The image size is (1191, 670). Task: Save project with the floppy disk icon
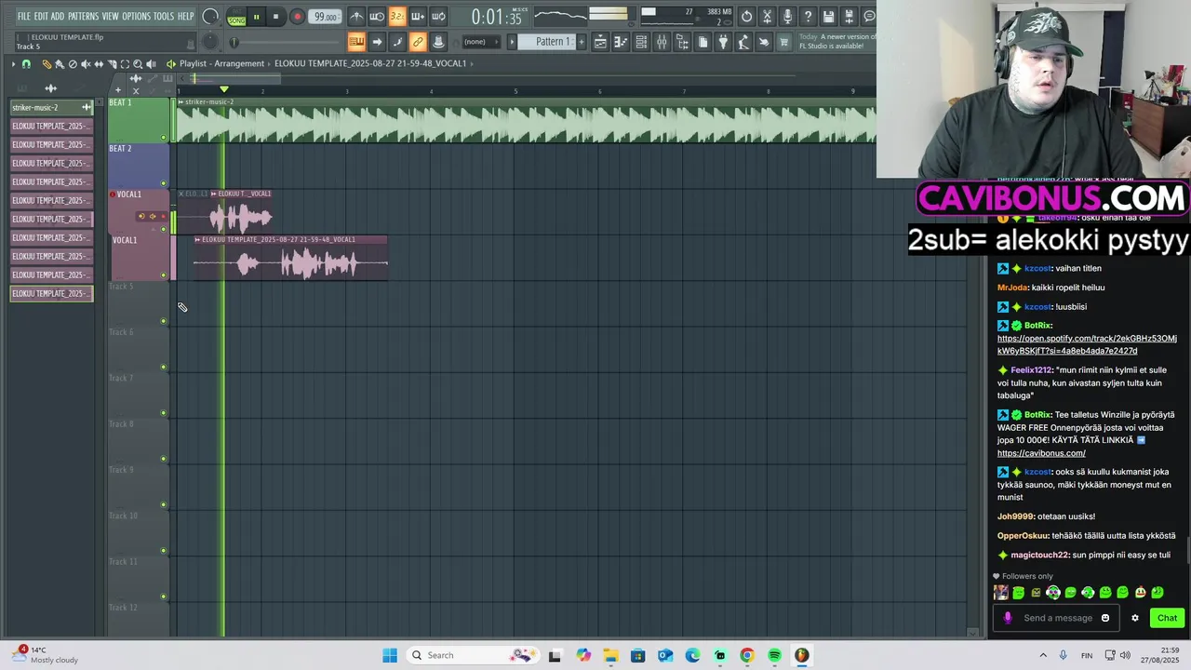[x=828, y=17]
